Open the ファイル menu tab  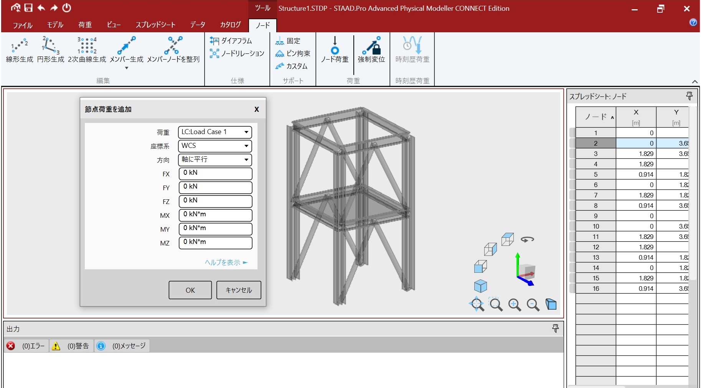click(x=23, y=25)
